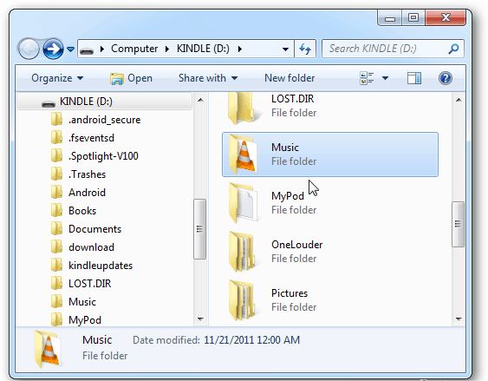Select Documents folder in the tree
Viewport: 488px width, 381px height.
pyautogui.click(x=94, y=229)
